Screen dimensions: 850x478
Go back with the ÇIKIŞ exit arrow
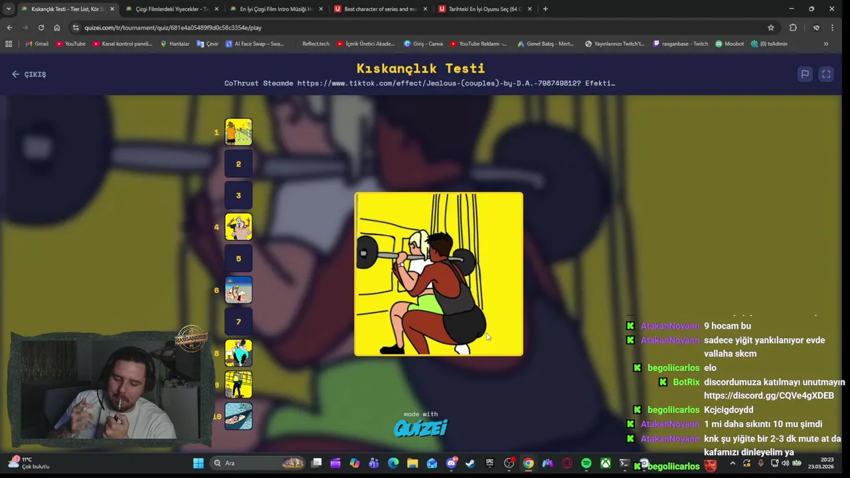[29, 74]
